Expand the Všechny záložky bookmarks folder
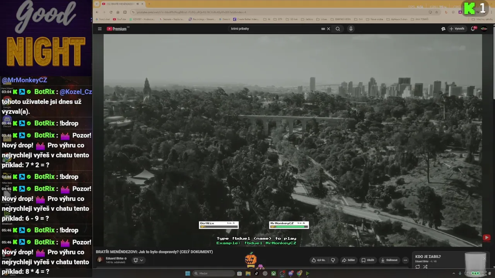The width and height of the screenshot is (495, 278). (482, 19)
